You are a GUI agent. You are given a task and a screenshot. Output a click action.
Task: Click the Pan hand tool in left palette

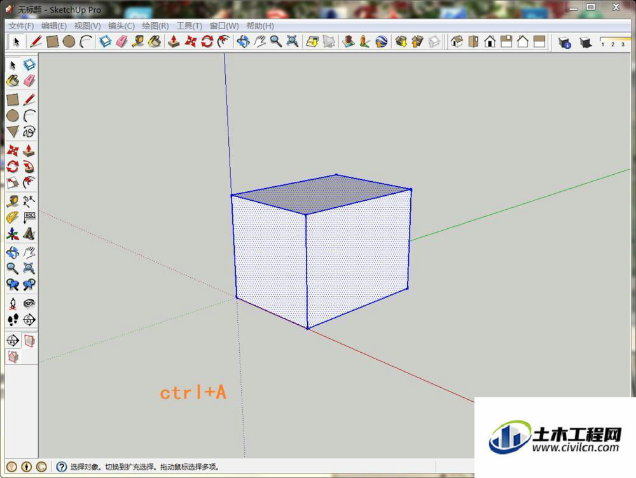click(x=29, y=252)
